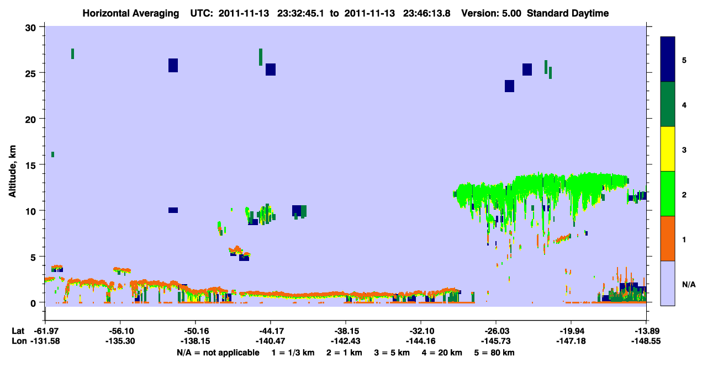The image size is (718, 368).
Task: Click the colorbar label '4'
Action: coord(684,104)
